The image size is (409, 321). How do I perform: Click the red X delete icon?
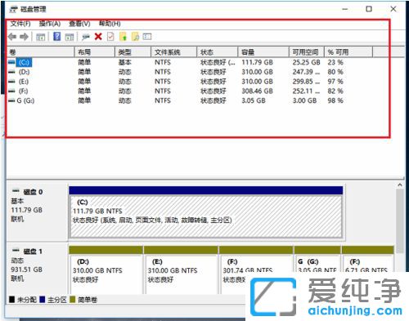click(98, 37)
